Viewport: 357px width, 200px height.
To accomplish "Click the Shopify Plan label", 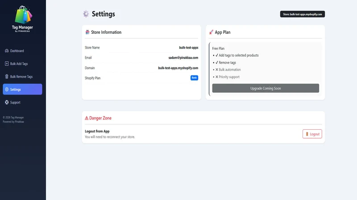I will 92,78.
